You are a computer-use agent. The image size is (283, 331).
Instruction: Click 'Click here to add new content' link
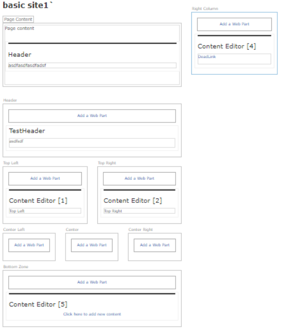92,314
